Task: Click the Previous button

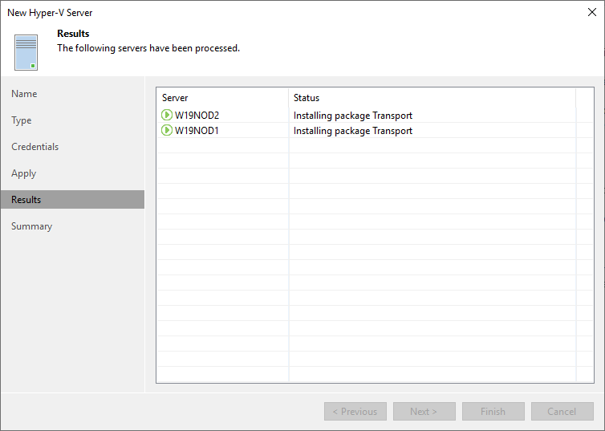Action: [355, 411]
